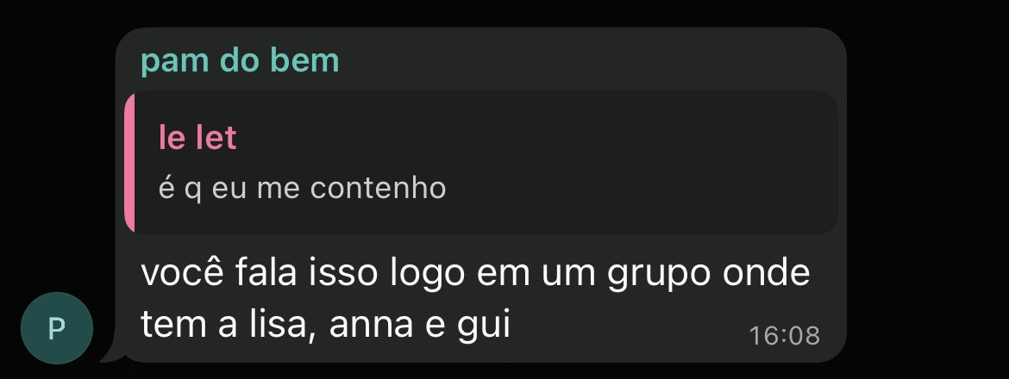Viewport: 1009px width, 379px height.
Task: Click message text starting with você fala
Action: (x=475, y=299)
